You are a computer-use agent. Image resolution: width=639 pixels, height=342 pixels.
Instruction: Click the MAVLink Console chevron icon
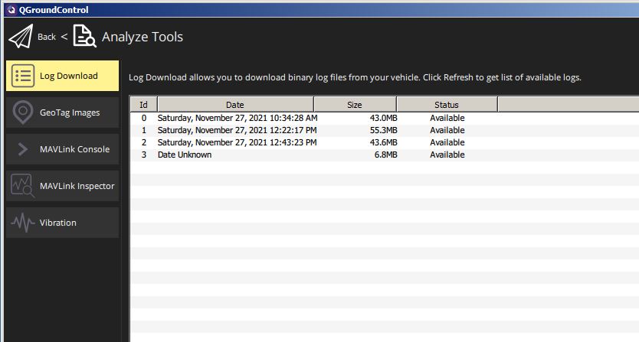tap(23, 149)
